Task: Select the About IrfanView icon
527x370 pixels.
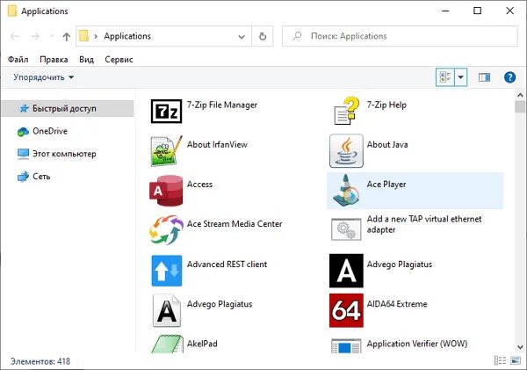Action: point(166,151)
